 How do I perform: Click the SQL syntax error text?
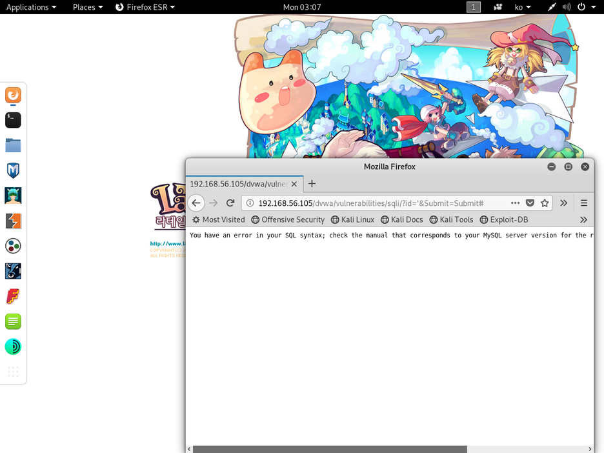(x=391, y=235)
